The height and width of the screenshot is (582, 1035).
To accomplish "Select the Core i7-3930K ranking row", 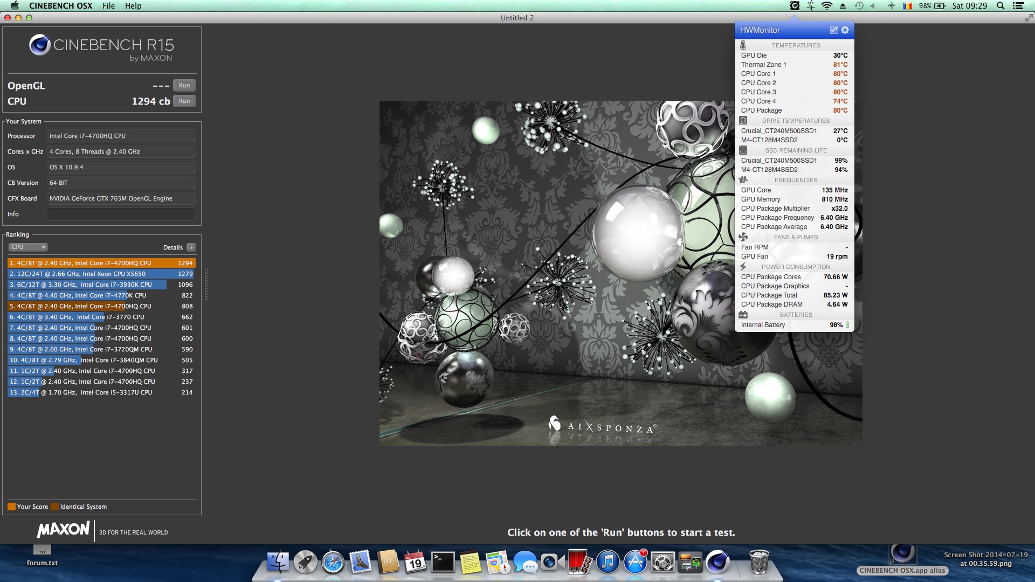I will [x=101, y=285].
